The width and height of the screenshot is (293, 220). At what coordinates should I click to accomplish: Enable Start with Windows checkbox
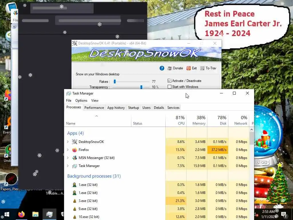click(169, 87)
